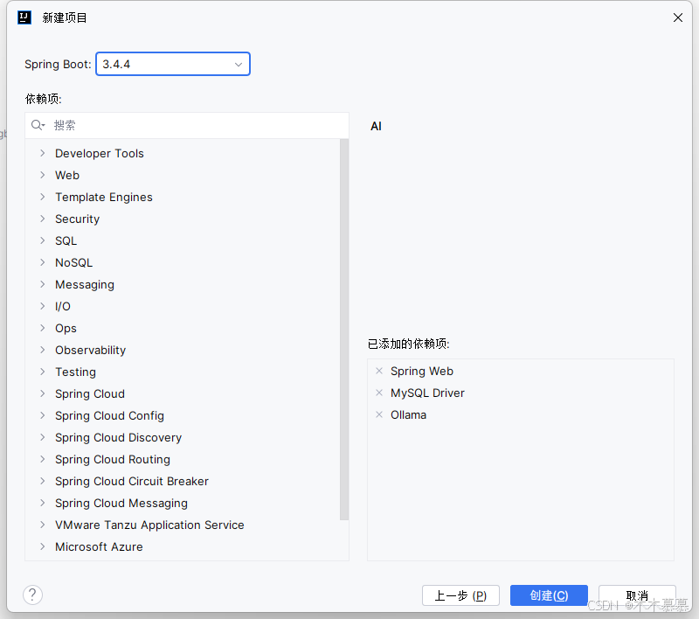This screenshot has width=699, height=619.
Task: Expand the Observability category chevron
Action: pyautogui.click(x=42, y=350)
